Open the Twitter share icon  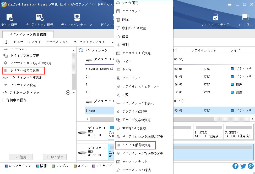[x=243, y=166]
